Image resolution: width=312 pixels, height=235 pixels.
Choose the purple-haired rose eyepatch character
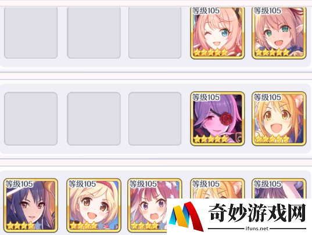[x=217, y=118]
